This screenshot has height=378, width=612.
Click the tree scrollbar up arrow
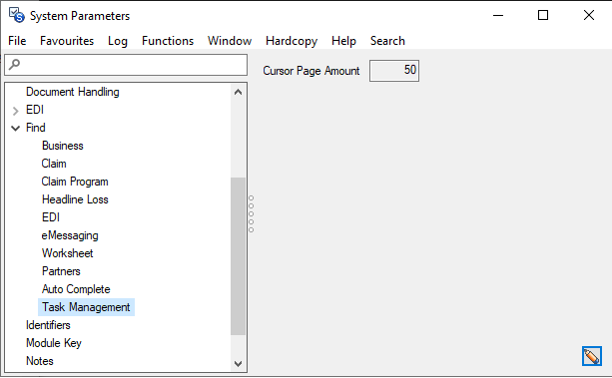point(238,92)
